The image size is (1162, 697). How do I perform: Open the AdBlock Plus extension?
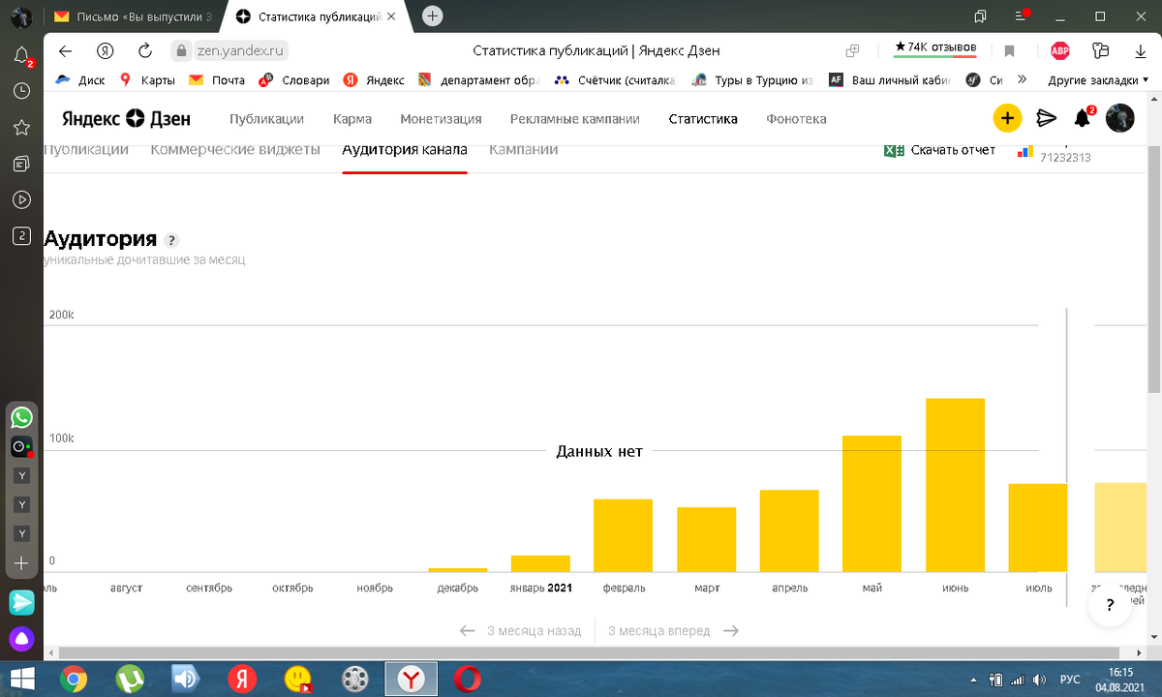(x=1060, y=50)
